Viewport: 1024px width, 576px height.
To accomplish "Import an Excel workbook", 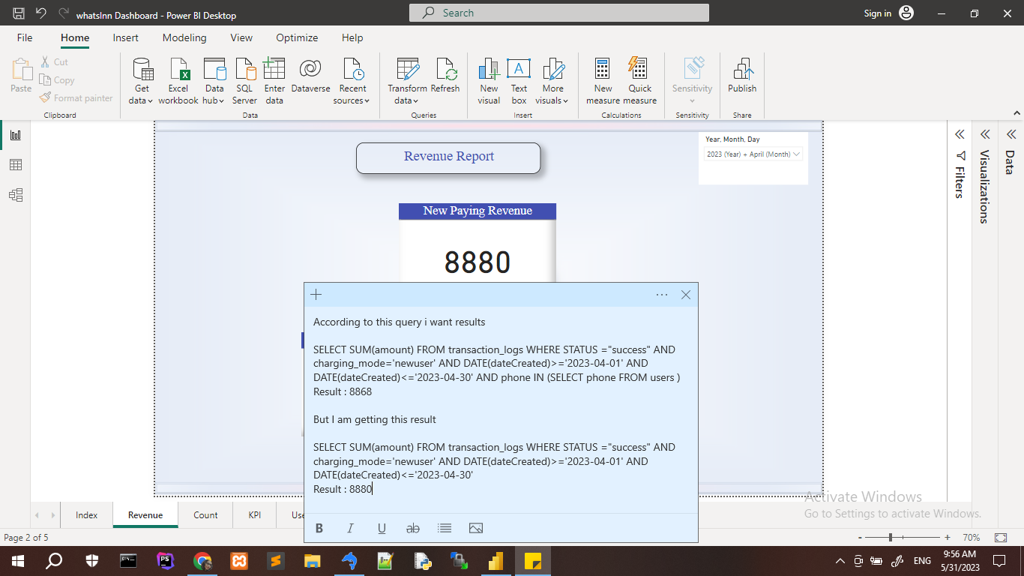I will [x=178, y=81].
